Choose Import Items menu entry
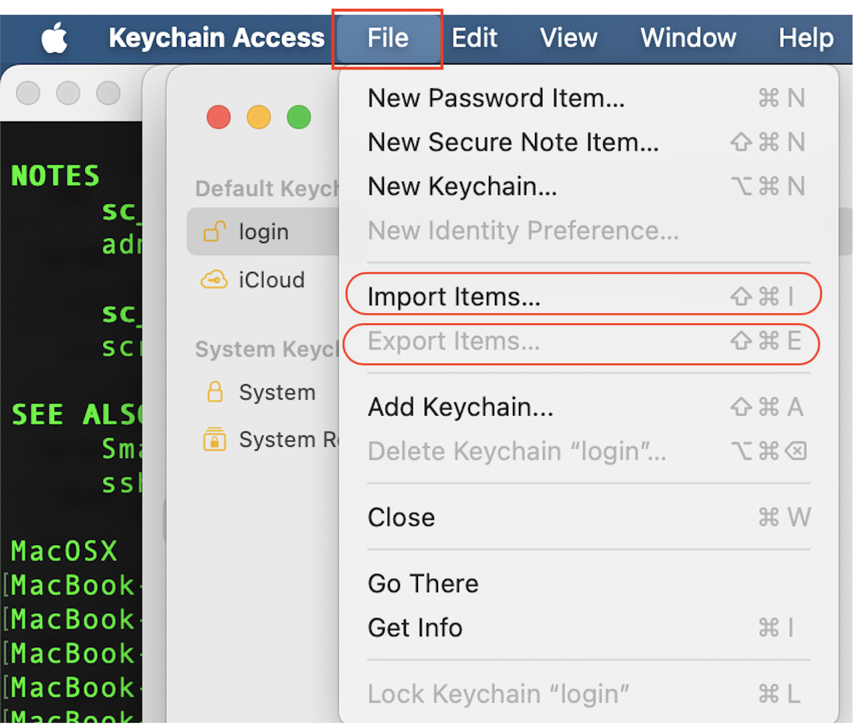Screen dimensions: 856x725 click(453, 296)
